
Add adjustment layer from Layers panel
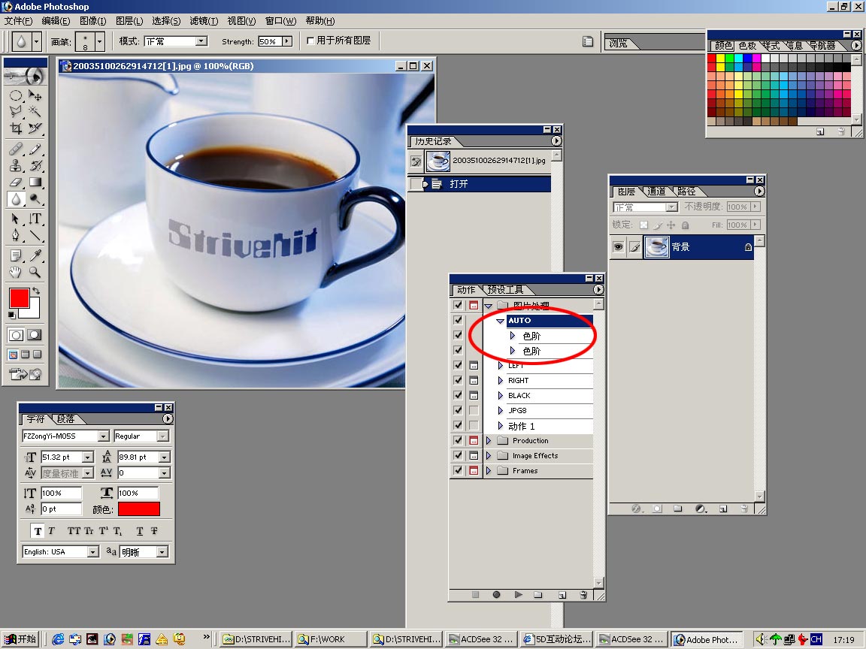(701, 509)
